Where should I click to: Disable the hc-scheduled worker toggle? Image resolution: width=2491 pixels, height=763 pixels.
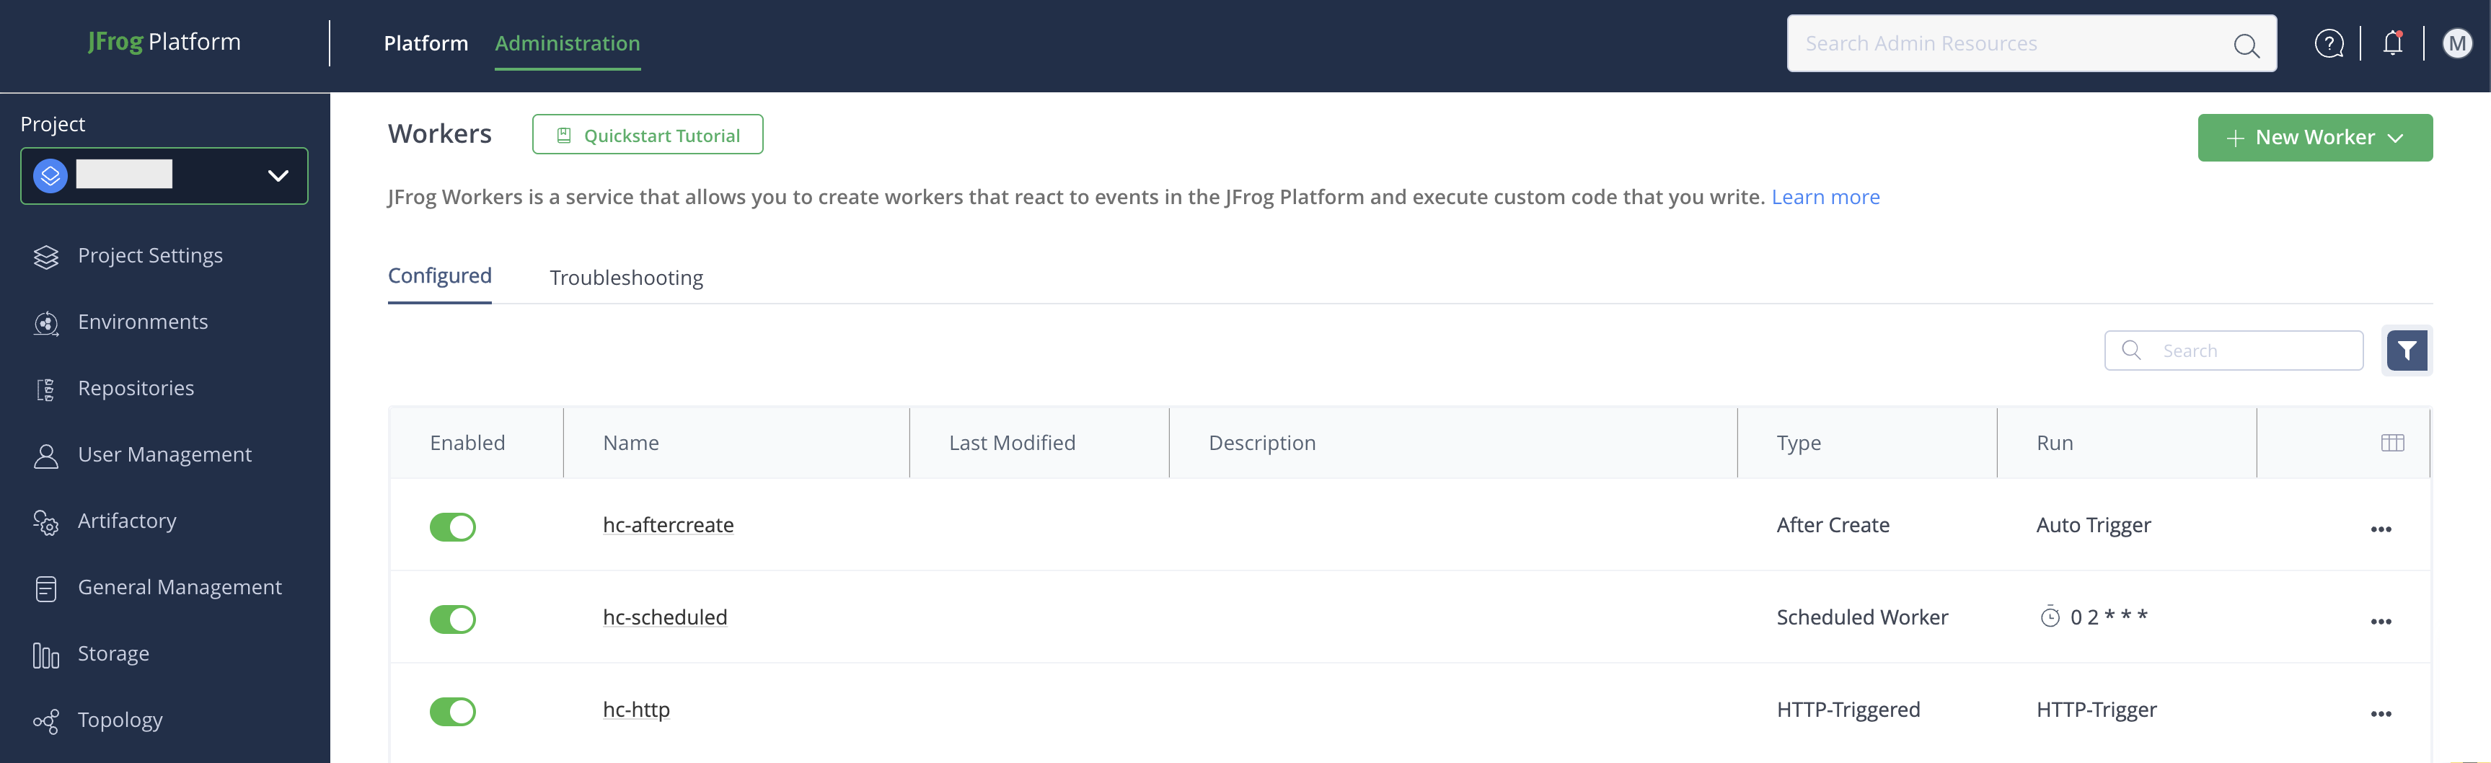pos(453,619)
